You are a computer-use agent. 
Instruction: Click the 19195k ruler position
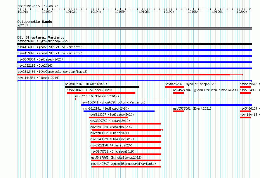(120, 12)
